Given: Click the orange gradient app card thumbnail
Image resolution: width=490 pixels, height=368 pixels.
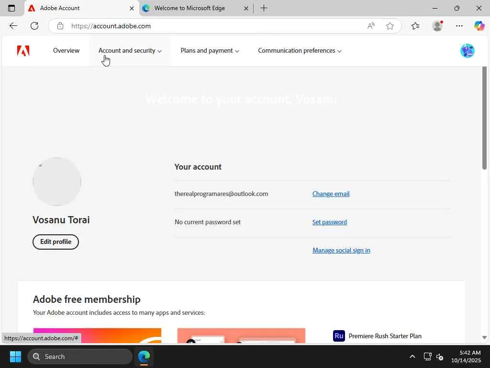Looking at the screenshot, I should (x=97, y=335).
